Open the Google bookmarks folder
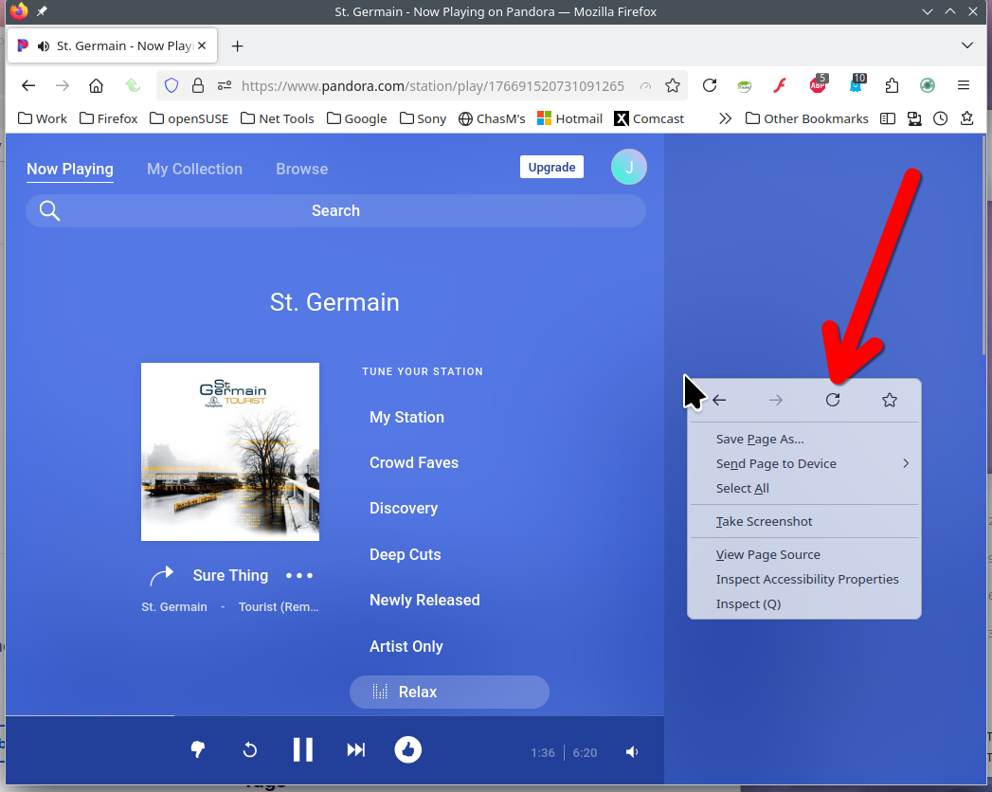 357,119
